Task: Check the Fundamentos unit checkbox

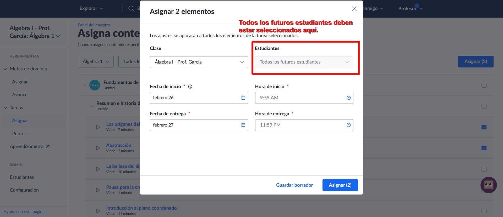Action: click(484, 85)
